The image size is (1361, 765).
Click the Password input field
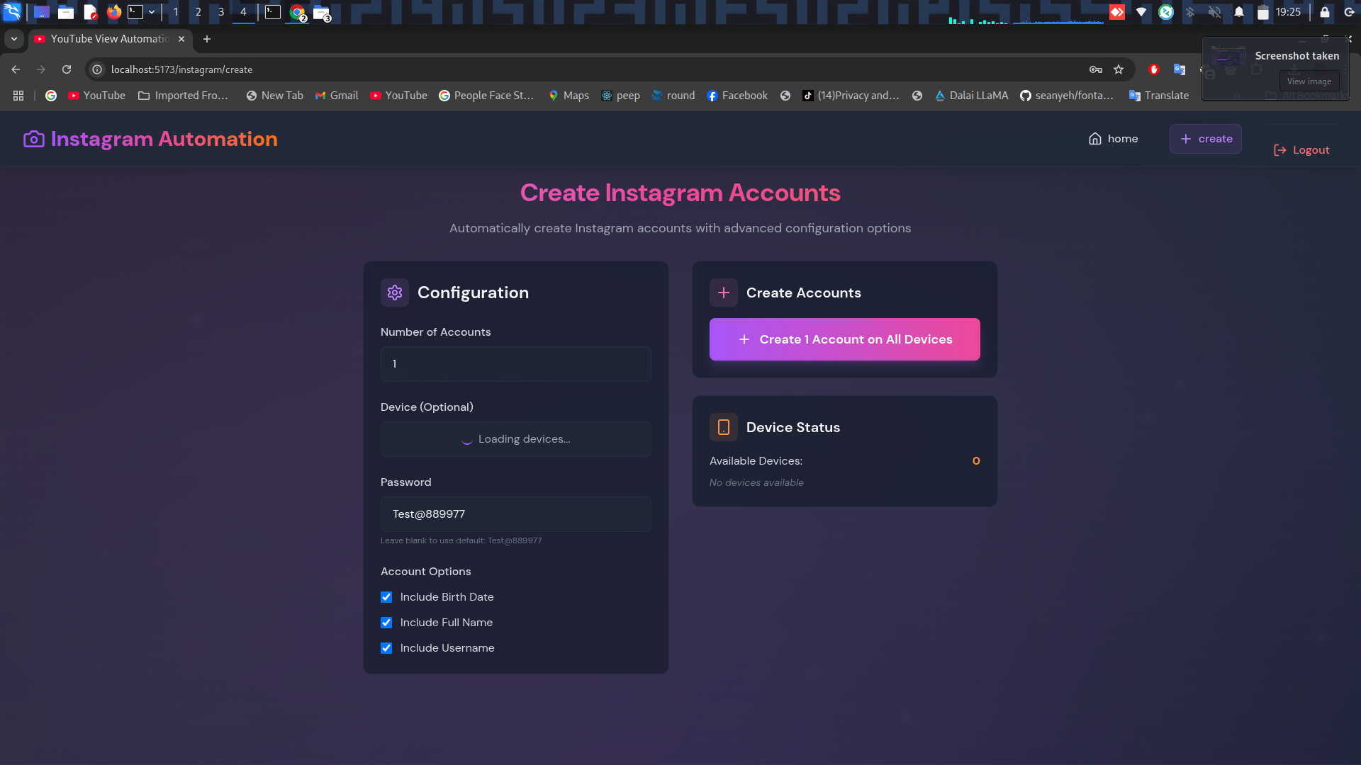coord(516,514)
